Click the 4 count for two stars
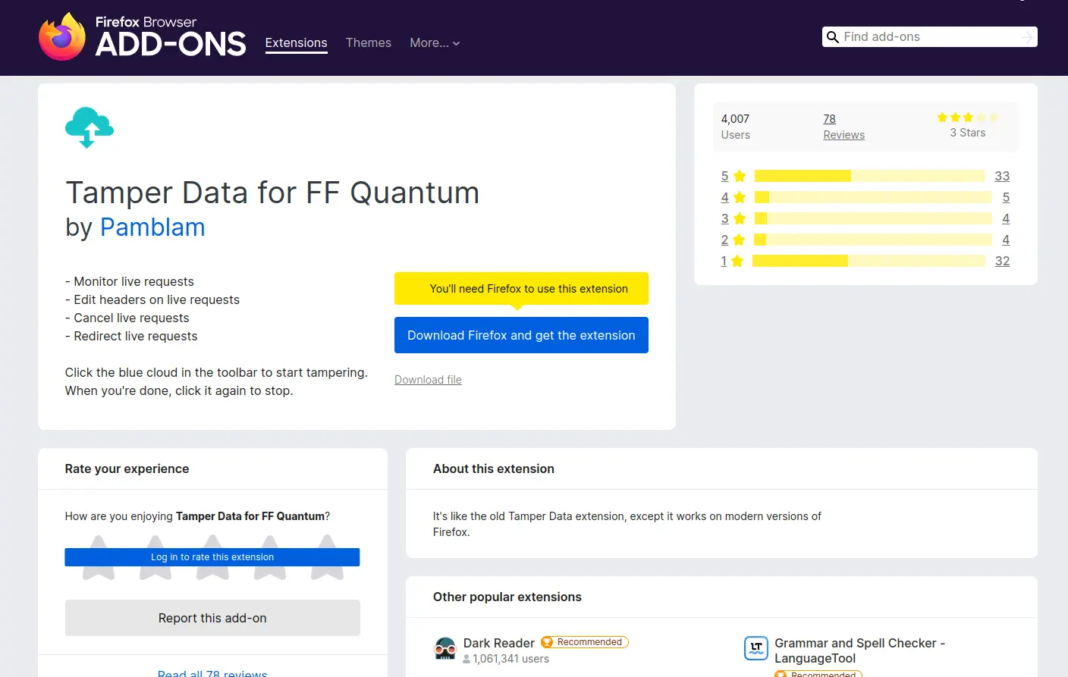The width and height of the screenshot is (1068, 677). (x=1006, y=240)
